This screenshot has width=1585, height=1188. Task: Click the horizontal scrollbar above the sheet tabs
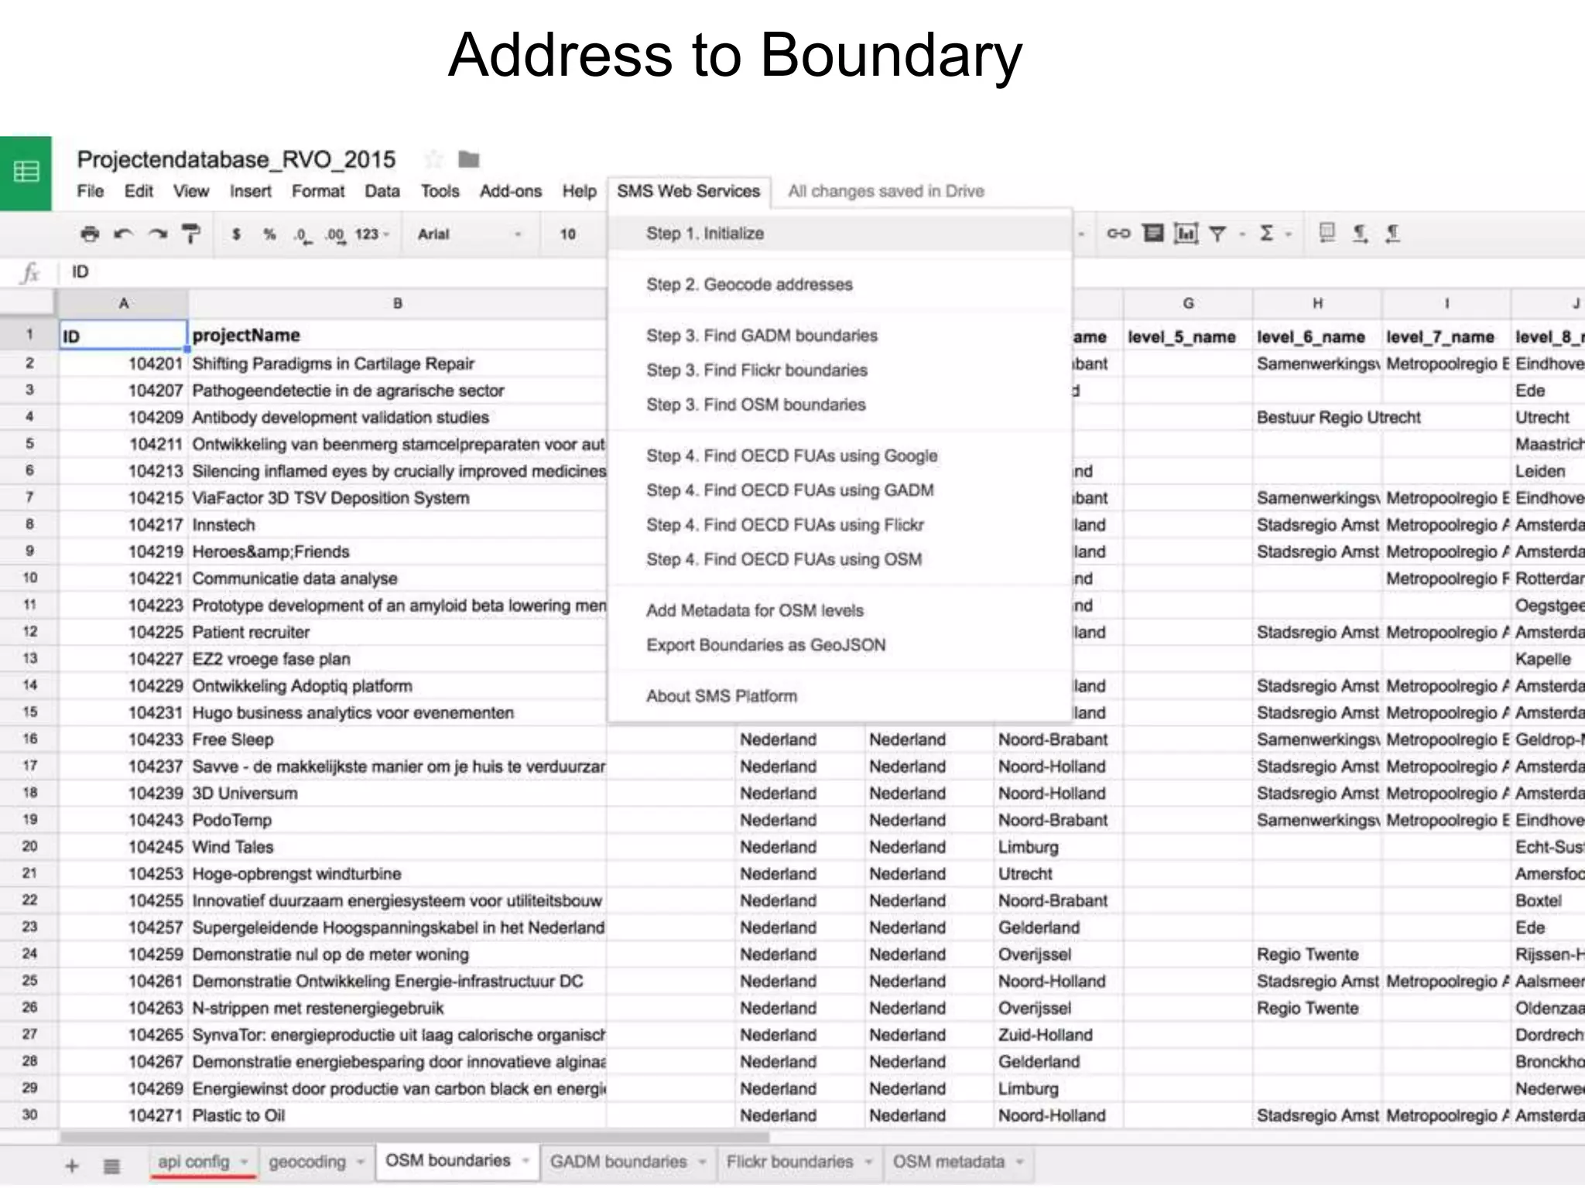(x=415, y=1138)
